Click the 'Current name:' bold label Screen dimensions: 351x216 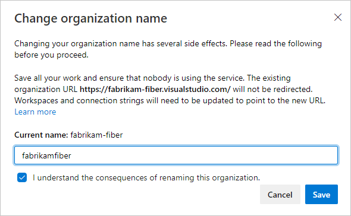click(41, 135)
